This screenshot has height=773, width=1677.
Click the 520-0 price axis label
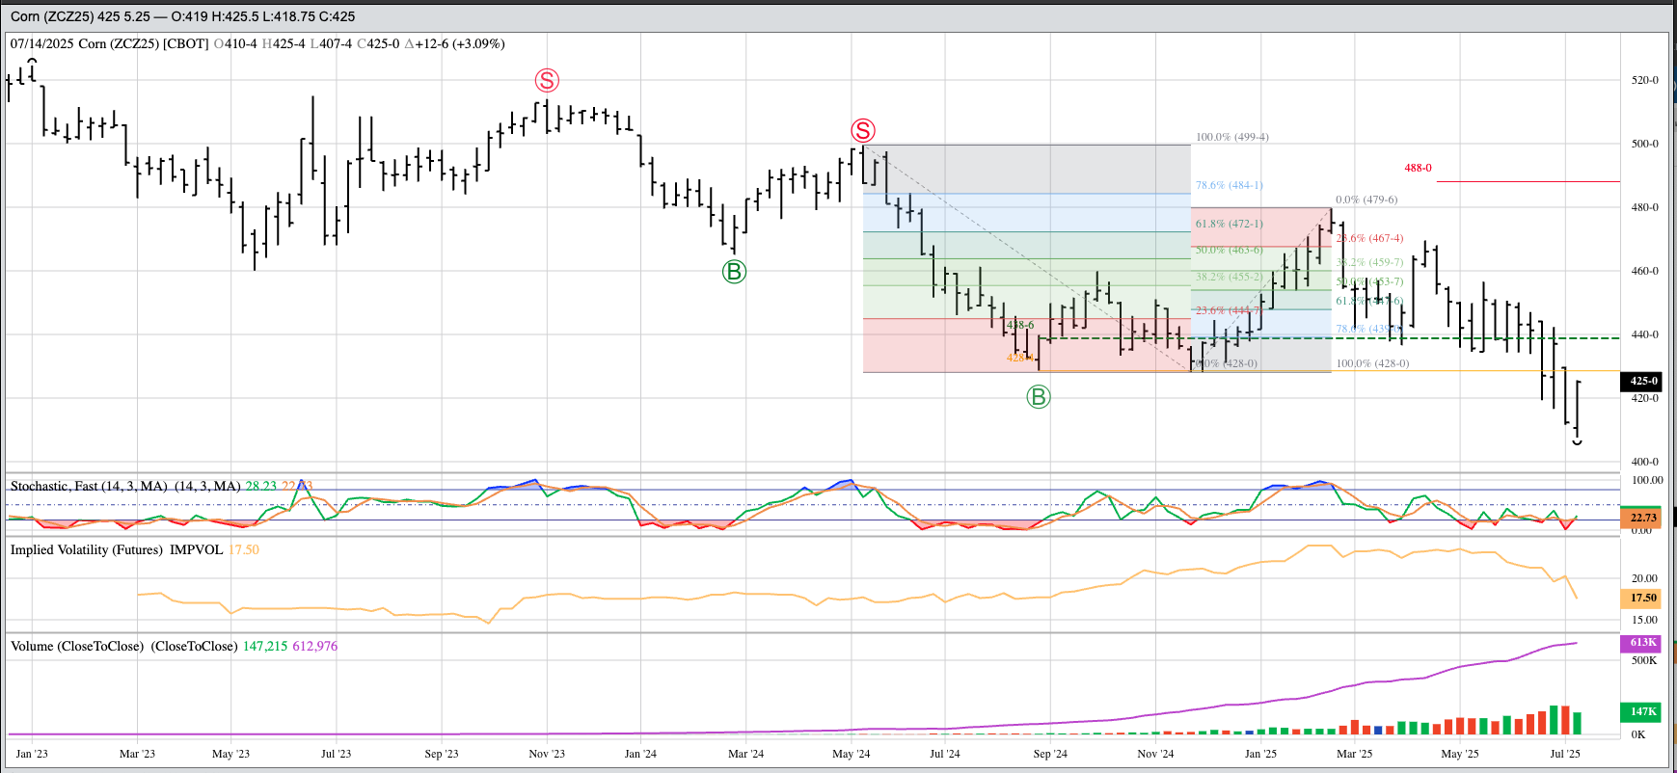click(1644, 80)
